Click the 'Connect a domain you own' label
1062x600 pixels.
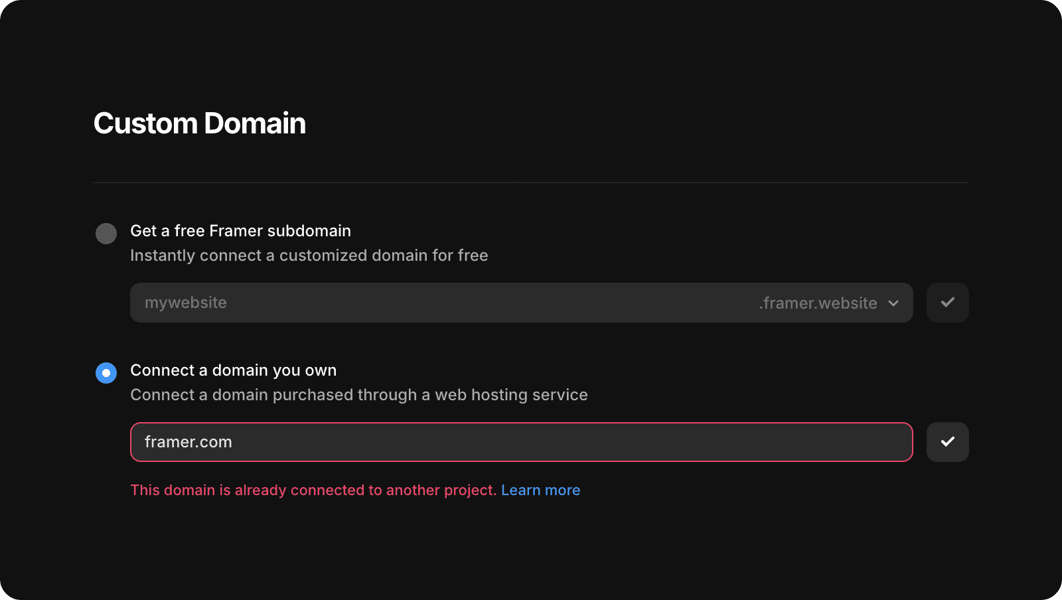[x=233, y=370]
